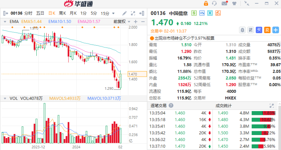Screen dimensions: 281x150
Task: Switch to the 成交统计 tab
Action: (223, 105)
